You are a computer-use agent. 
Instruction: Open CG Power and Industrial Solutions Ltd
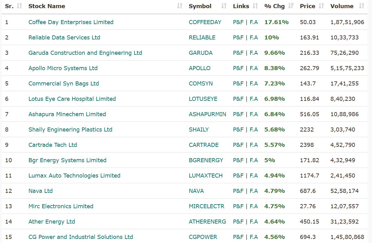coord(81,237)
